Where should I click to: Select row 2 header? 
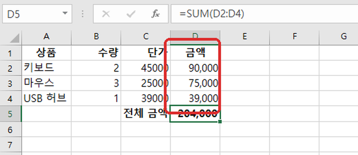coord(11,68)
